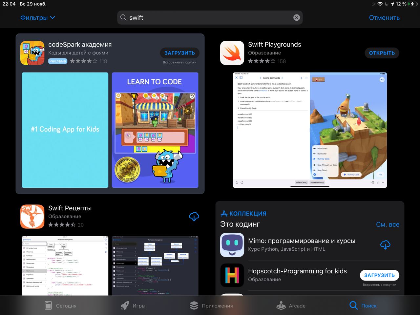Tap the Wi-Fi icon in status bar
This screenshot has height=315, width=420.
click(380, 4)
